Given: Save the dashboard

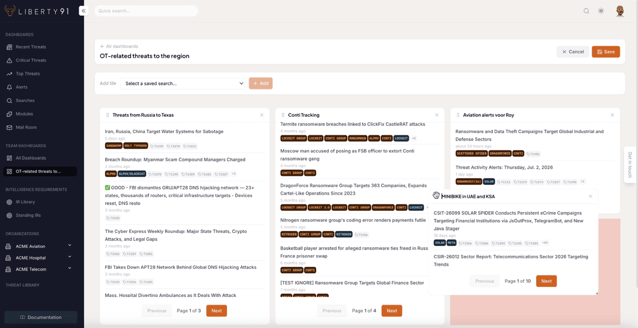Looking at the screenshot, I should [x=606, y=52].
